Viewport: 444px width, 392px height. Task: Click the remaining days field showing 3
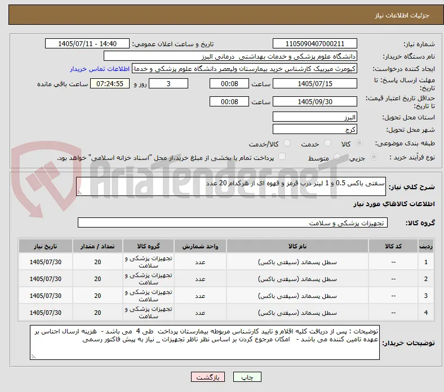(x=168, y=83)
